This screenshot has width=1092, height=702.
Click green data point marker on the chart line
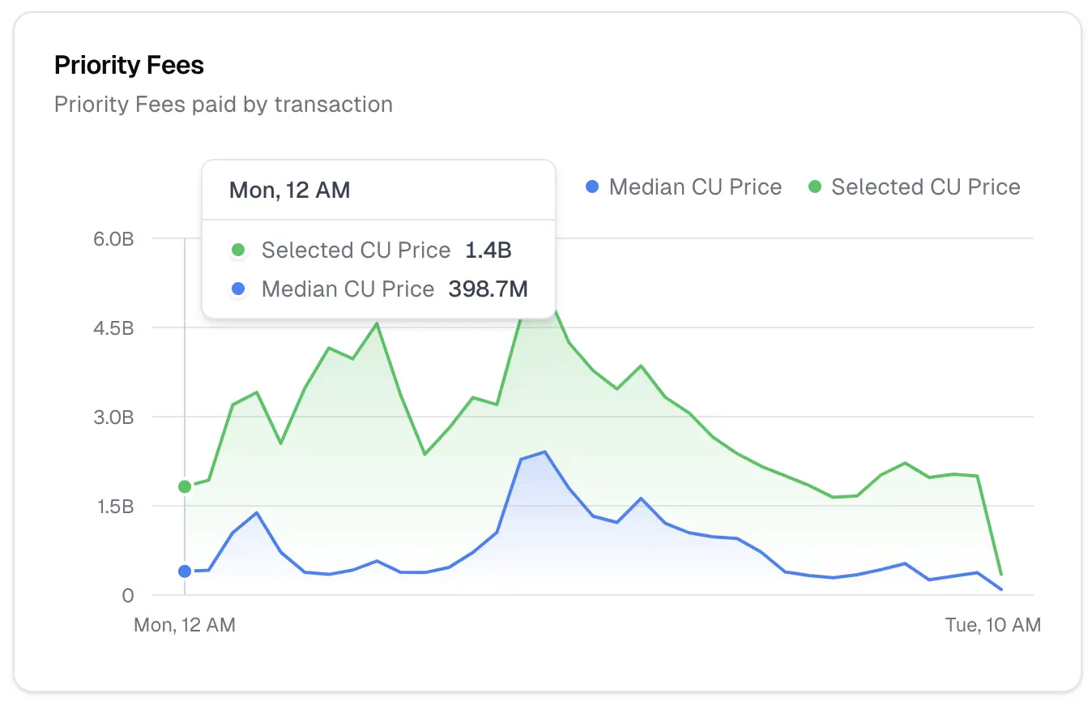coord(185,486)
